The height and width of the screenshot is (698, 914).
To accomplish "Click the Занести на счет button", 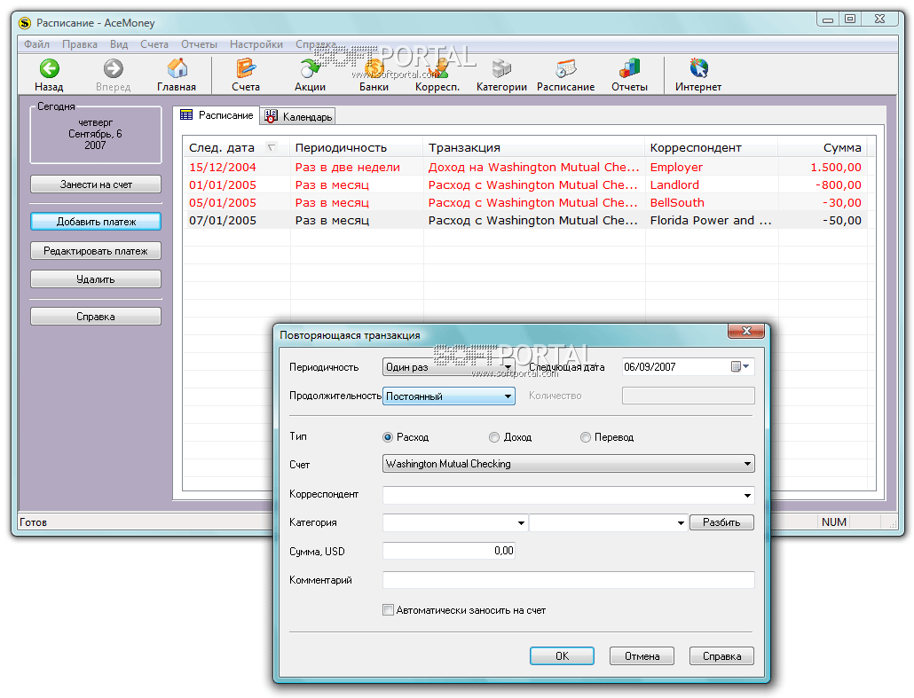I will tap(96, 184).
